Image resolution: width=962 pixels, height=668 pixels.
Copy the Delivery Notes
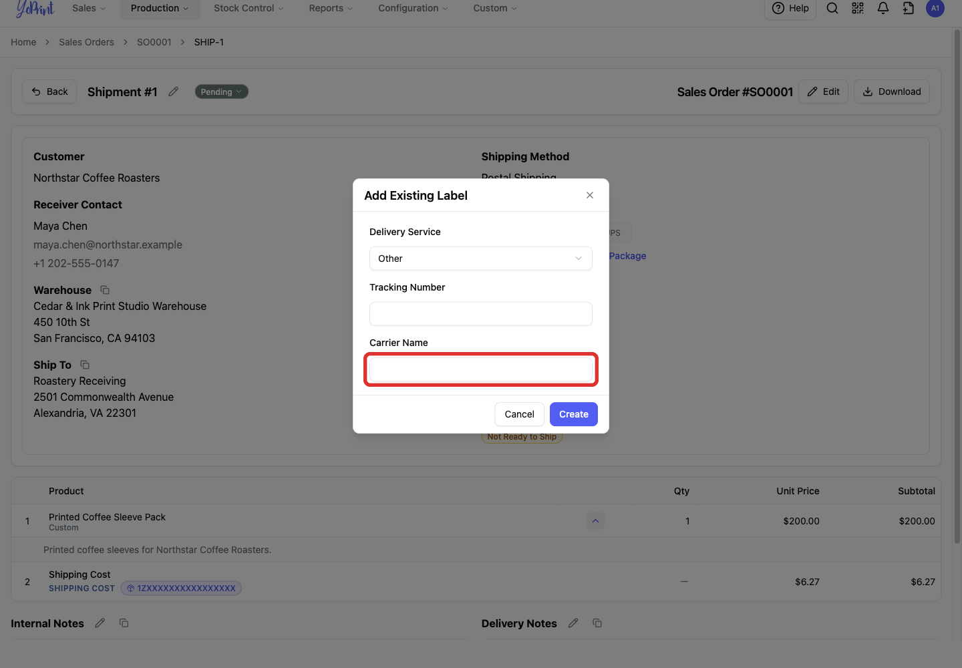pos(597,623)
